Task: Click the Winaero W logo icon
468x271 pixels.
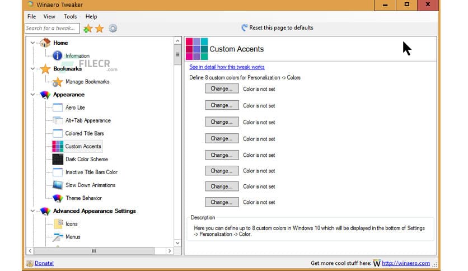Action: (377, 263)
